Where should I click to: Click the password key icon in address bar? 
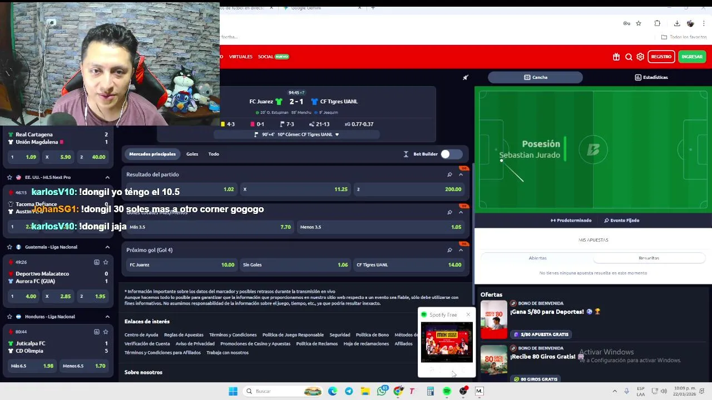(x=626, y=23)
